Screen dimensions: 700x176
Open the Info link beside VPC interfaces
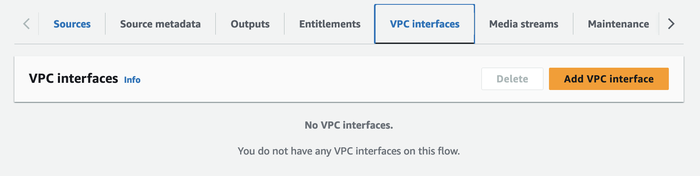click(132, 80)
